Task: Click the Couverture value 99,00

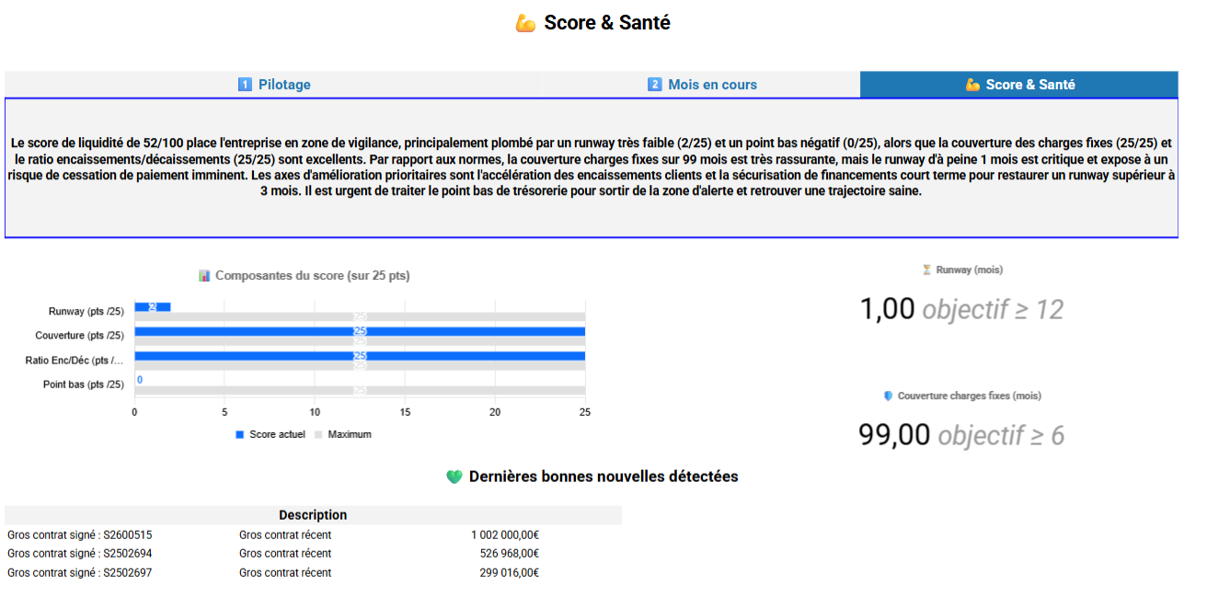Action: click(x=894, y=434)
